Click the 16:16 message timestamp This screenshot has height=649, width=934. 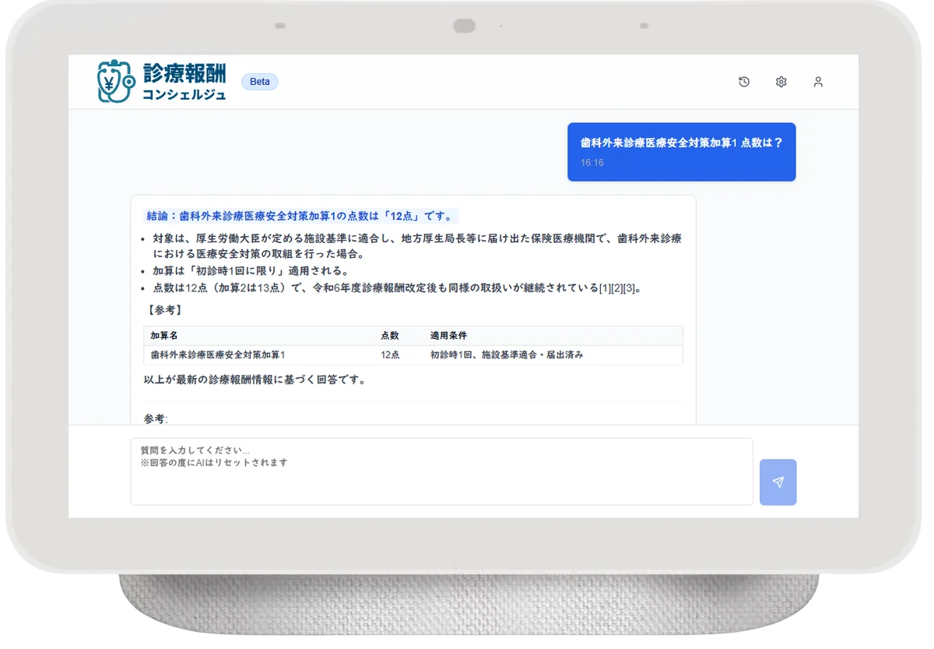[592, 163]
